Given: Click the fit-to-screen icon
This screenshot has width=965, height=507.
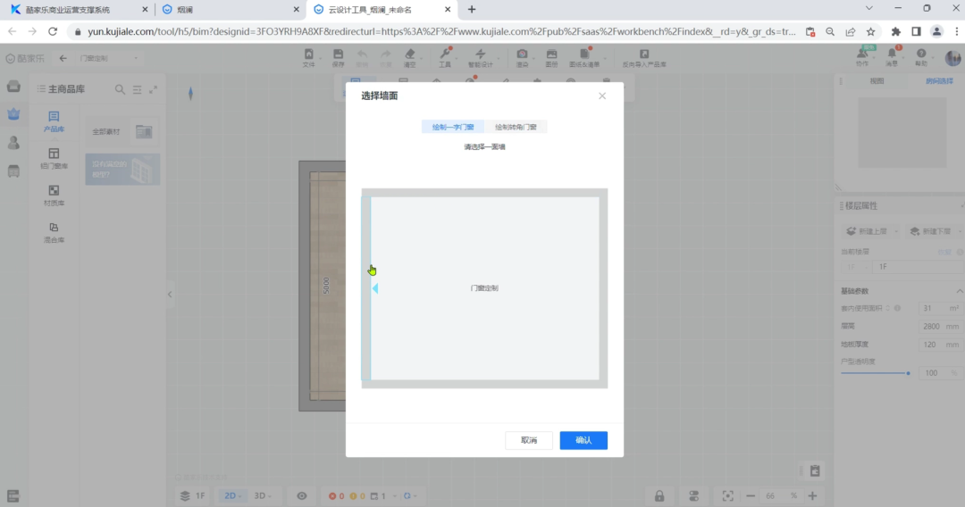Looking at the screenshot, I should click(727, 496).
